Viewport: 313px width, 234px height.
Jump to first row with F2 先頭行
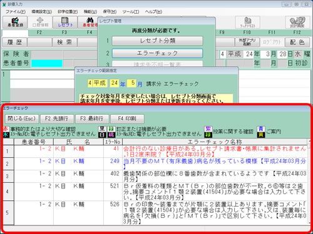click(x=57, y=119)
